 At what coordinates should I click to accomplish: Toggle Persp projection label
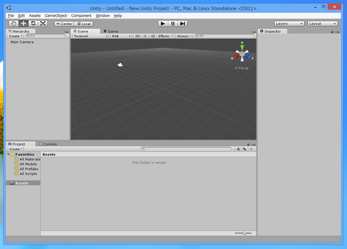[242, 68]
